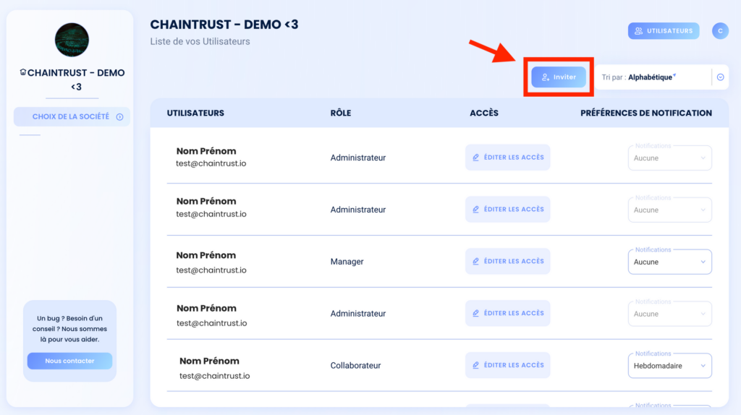The image size is (741, 415).
Task: Click chevron of Manager's Aucune dropdown
Action: click(x=703, y=262)
